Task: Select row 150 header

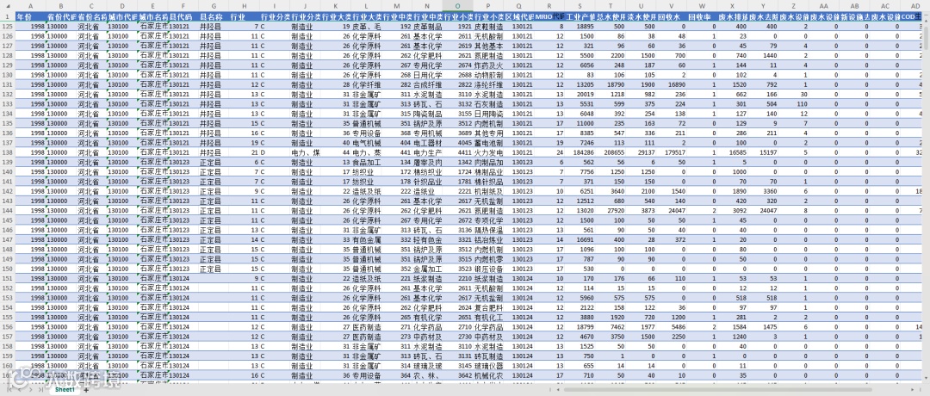Action: click(7, 269)
